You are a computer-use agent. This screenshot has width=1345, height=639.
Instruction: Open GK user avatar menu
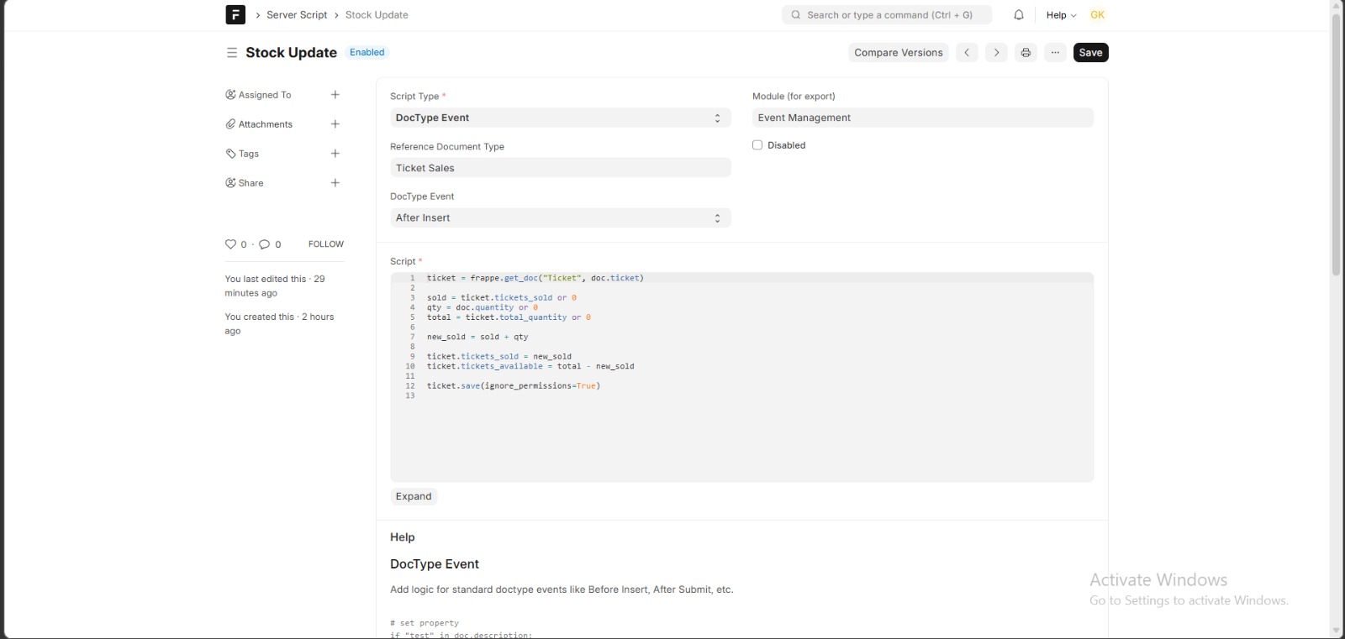pyautogui.click(x=1098, y=15)
